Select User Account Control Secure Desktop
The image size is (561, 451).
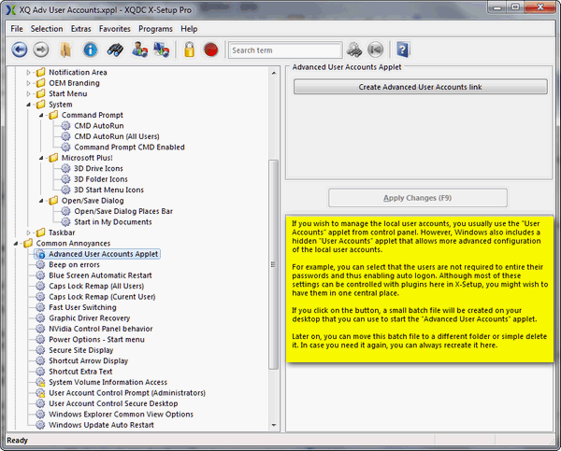pyautogui.click(x=113, y=403)
